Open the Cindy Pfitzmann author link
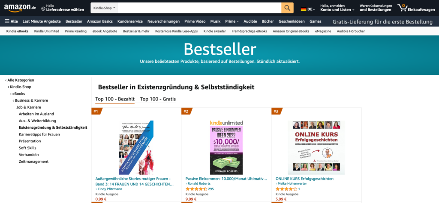Image resolution: width=439 pixels, height=203 pixels. (110, 189)
